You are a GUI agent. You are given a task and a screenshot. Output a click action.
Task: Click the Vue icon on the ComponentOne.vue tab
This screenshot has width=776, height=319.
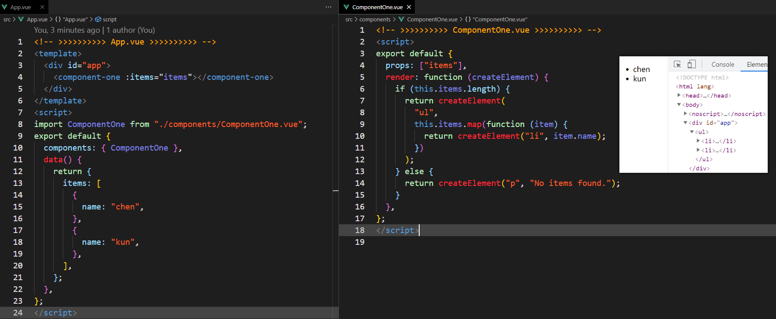346,7
